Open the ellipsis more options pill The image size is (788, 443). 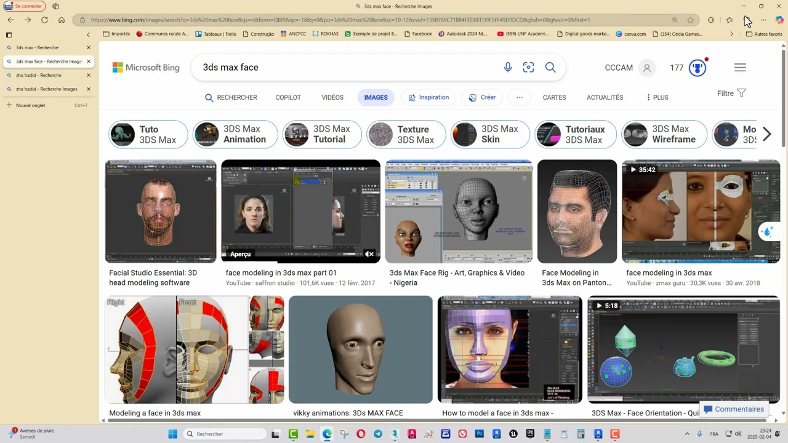519,97
